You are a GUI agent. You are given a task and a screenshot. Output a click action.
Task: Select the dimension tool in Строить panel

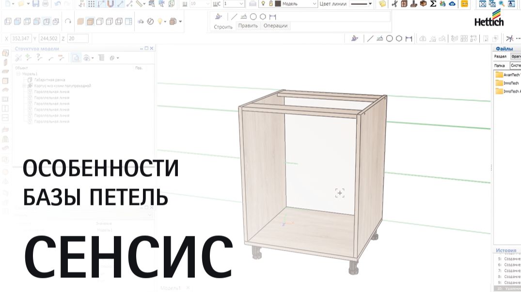(x=273, y=16)
